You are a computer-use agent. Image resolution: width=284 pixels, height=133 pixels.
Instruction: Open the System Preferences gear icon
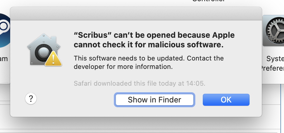click(273, 31)
